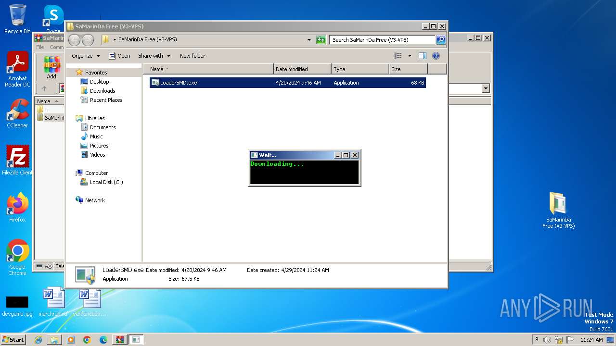The image size is (616, 346).
Task: Click the Explorer forward navigation arrow
Action: point(88,40)
